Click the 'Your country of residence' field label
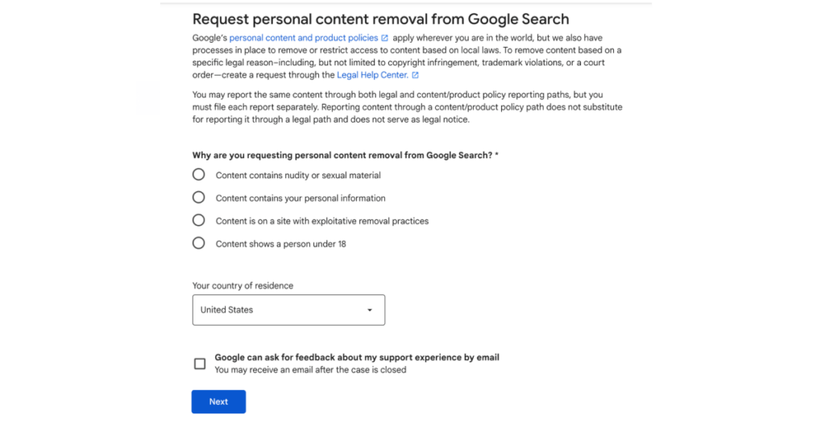The height and width of the screenshot is (432, 825). (x=243, y=286)
